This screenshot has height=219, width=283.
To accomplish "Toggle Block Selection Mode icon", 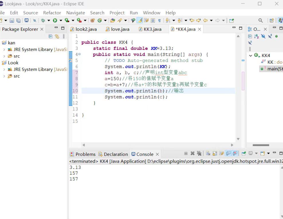I will click(x=153, y=20).
